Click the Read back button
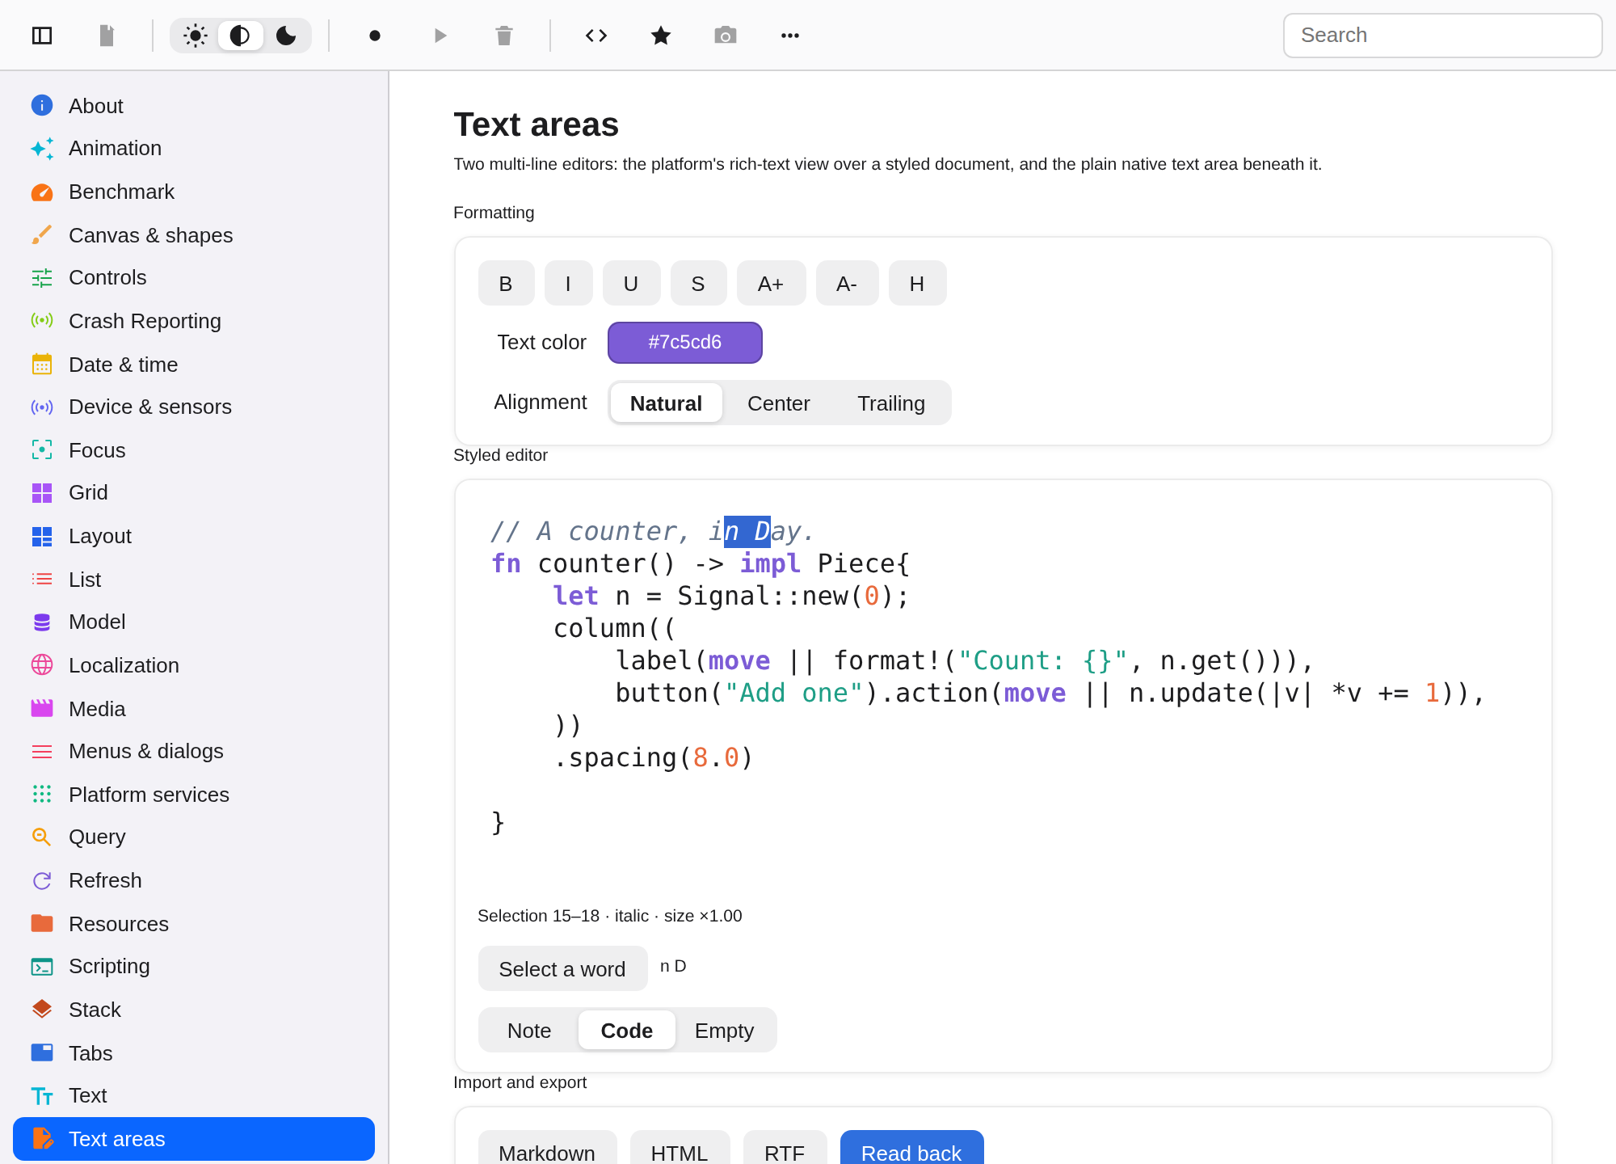Image resolution: width=1616 pixels, height=1164 pixels. (x=911, y=1148)
